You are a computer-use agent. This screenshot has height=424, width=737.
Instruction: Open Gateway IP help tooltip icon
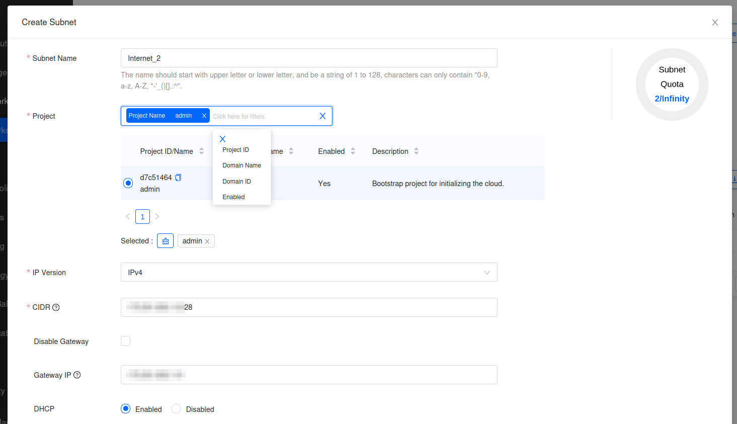[77, 375]
